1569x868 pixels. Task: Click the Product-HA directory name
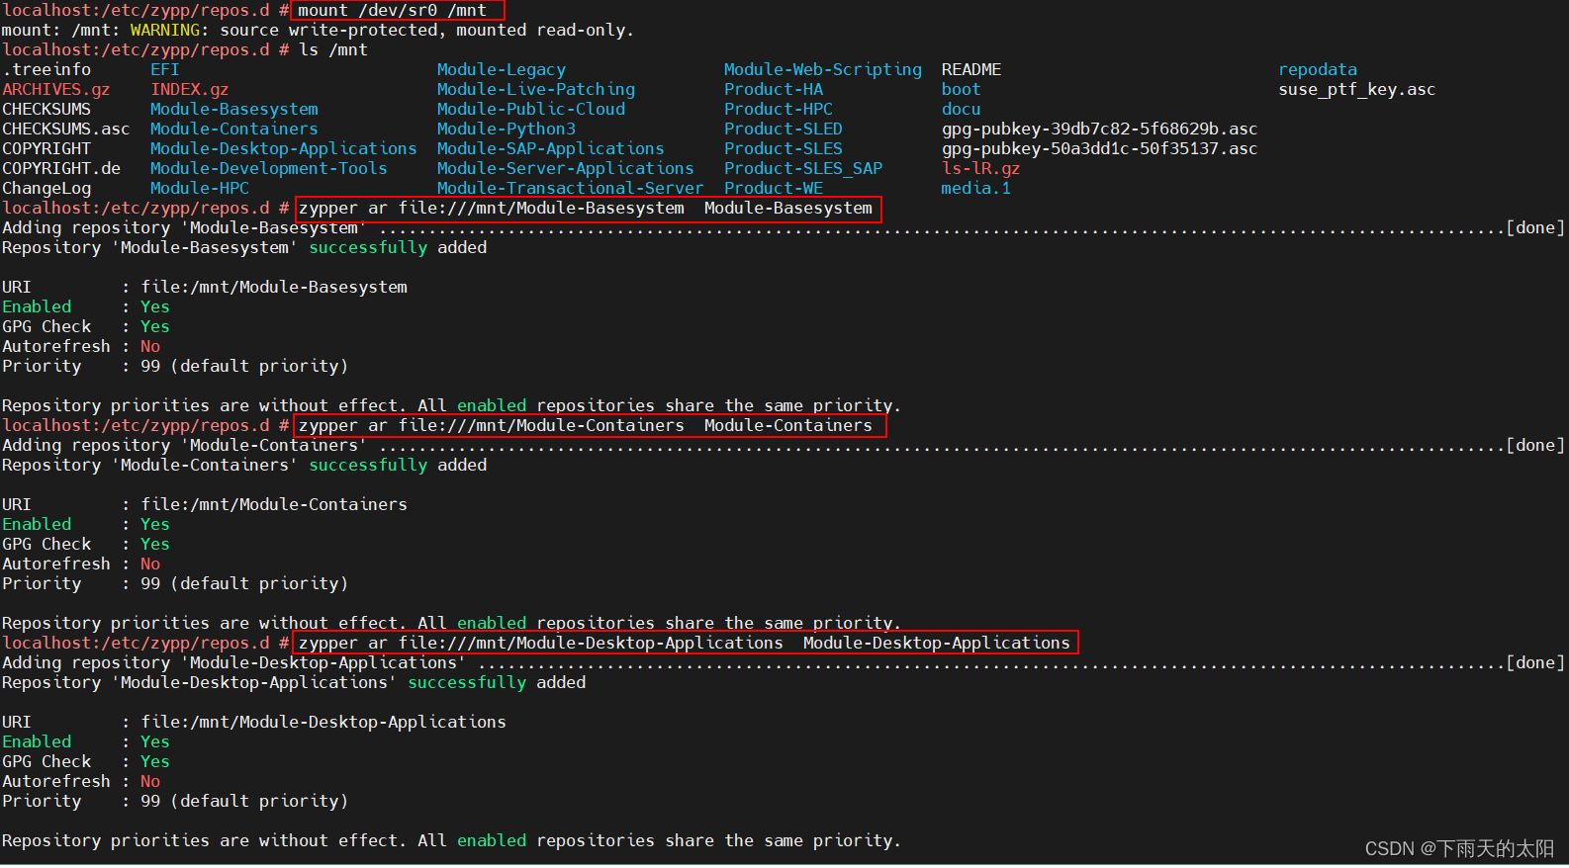(774, 89)
